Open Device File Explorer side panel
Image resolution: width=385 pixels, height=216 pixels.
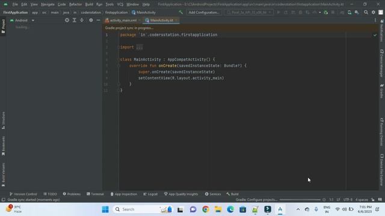pos(382,170)
